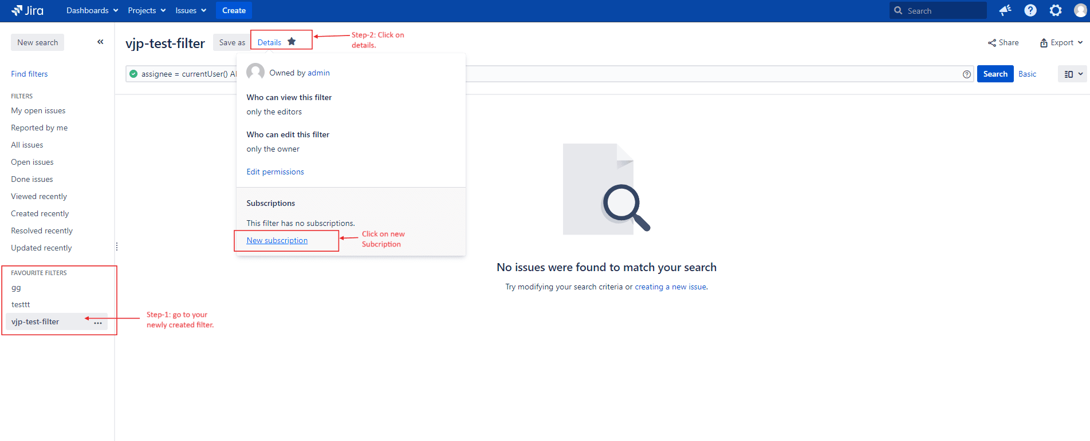Switch to Basic search mode
Screen dimensions: 1090x441
click(1027, 74)
